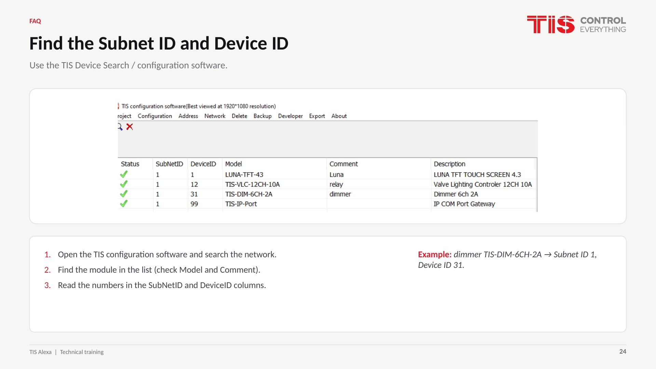The height and width of the screenshot is (369, 656).
Task: Click the TIS configuration software window title
Action: (199, 106)
